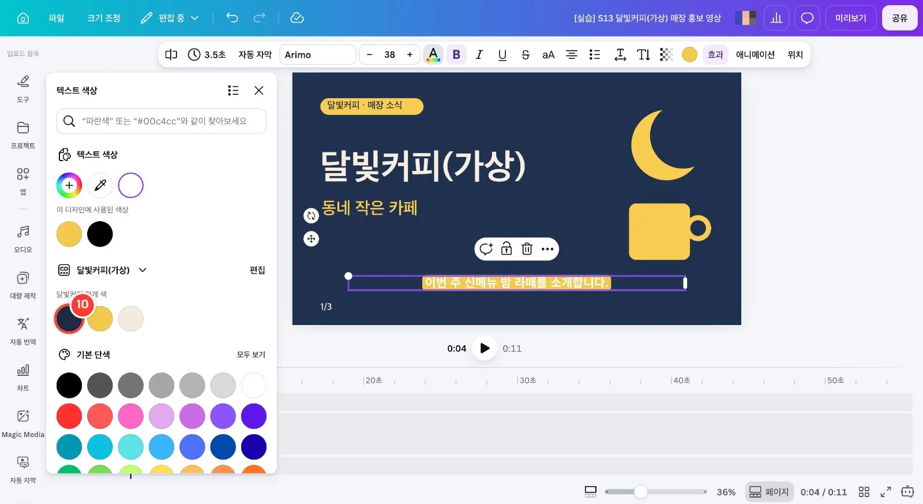923x504 pixels.
Task: Open 미리보기 preview
Action: [x=851, y=18]
